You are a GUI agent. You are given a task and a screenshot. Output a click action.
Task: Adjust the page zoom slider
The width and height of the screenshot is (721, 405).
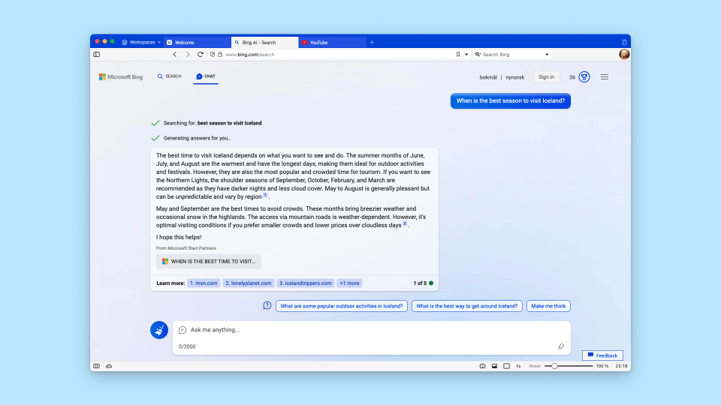[569, 366]
